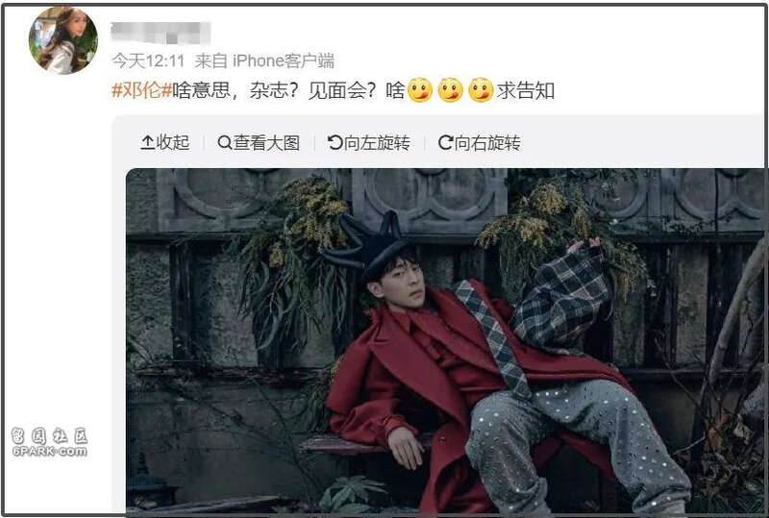This screenshot has width=769, height=518.
Task: Select the 查看大图 text to enlarge
Action: 266,143
